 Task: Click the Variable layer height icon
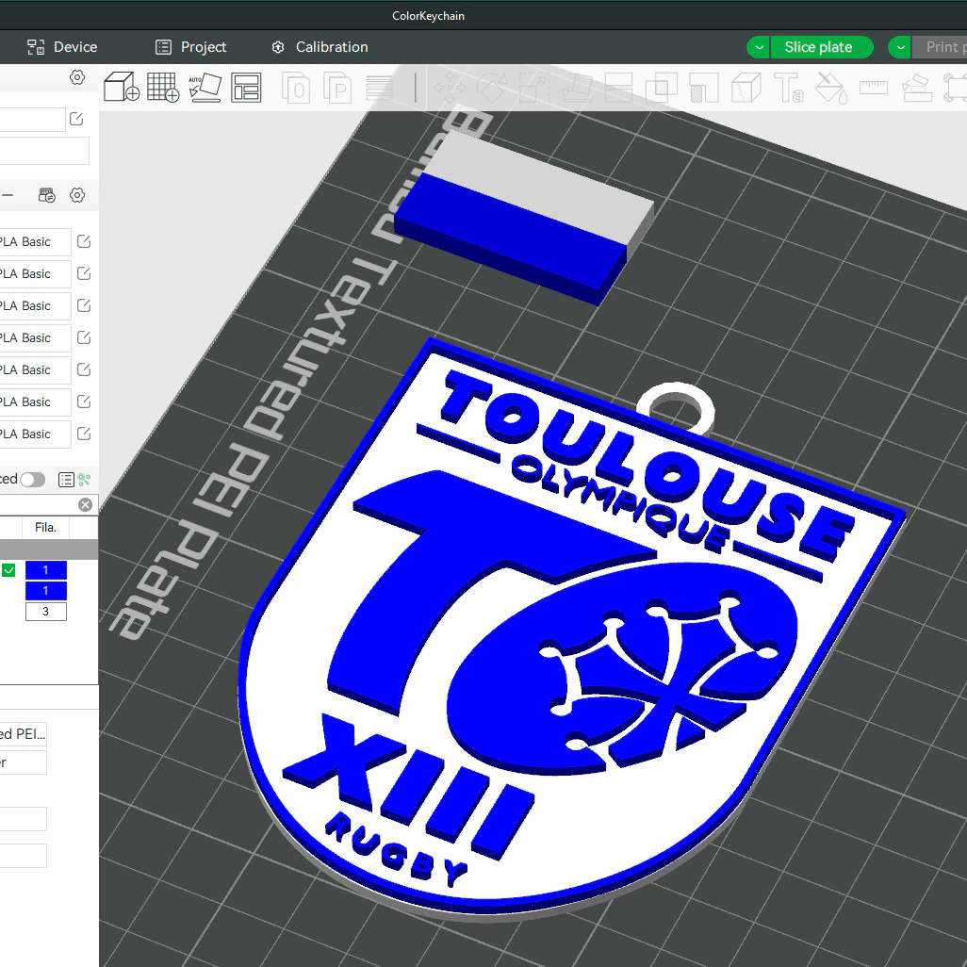coord(379,88)
